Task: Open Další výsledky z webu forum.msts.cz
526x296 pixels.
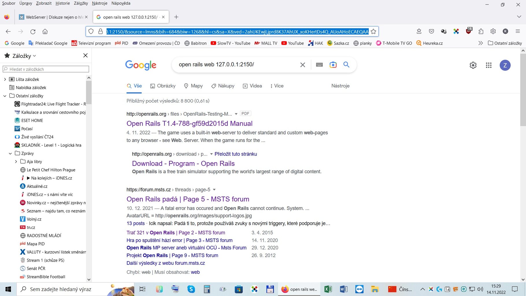Action: coord(166,263)
